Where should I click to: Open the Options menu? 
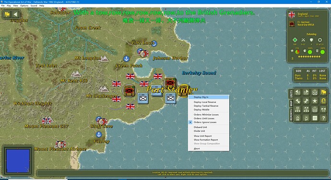tap(24, 6)
